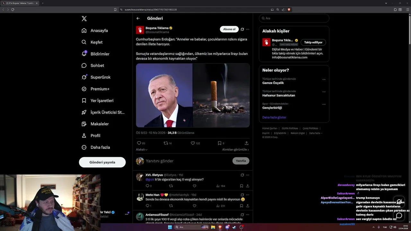Viewport: 411px width, 231px height.
Task: Click the Yanıtla button
Action: [x=241, y=161]
